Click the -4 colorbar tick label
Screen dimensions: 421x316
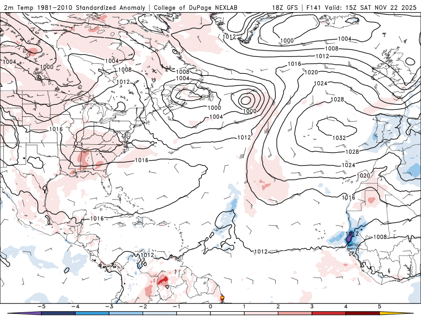[75, 307]
